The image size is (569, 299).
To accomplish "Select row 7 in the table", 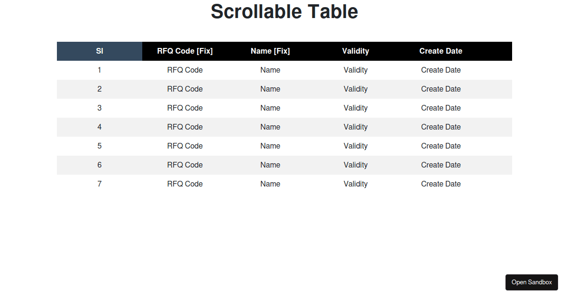I will pos(284,184).
